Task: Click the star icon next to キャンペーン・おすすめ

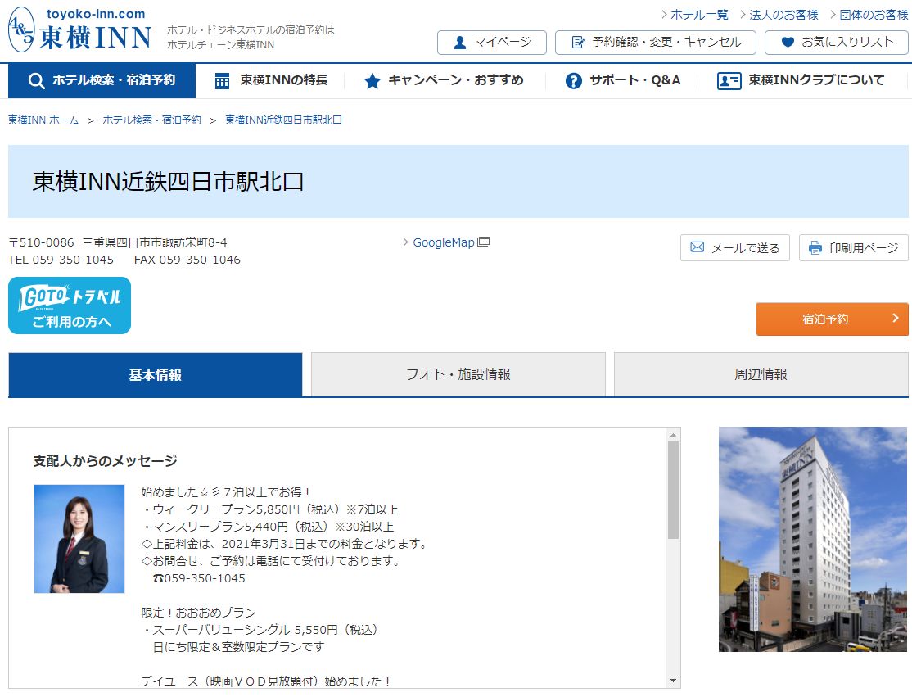Action: [372, 81]
